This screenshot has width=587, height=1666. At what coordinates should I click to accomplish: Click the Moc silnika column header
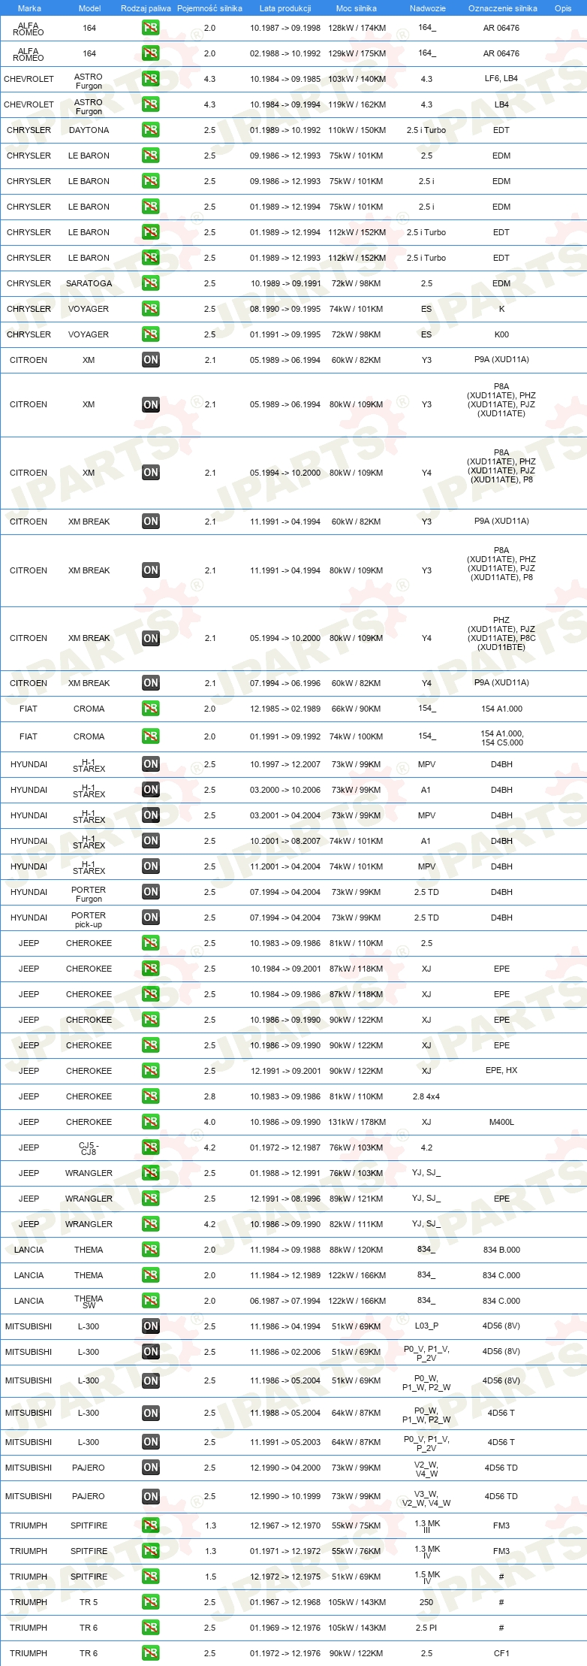[357, 8]
